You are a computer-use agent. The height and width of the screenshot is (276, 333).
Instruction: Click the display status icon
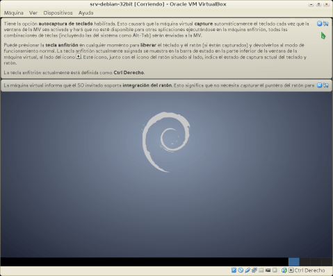(268, 270)
